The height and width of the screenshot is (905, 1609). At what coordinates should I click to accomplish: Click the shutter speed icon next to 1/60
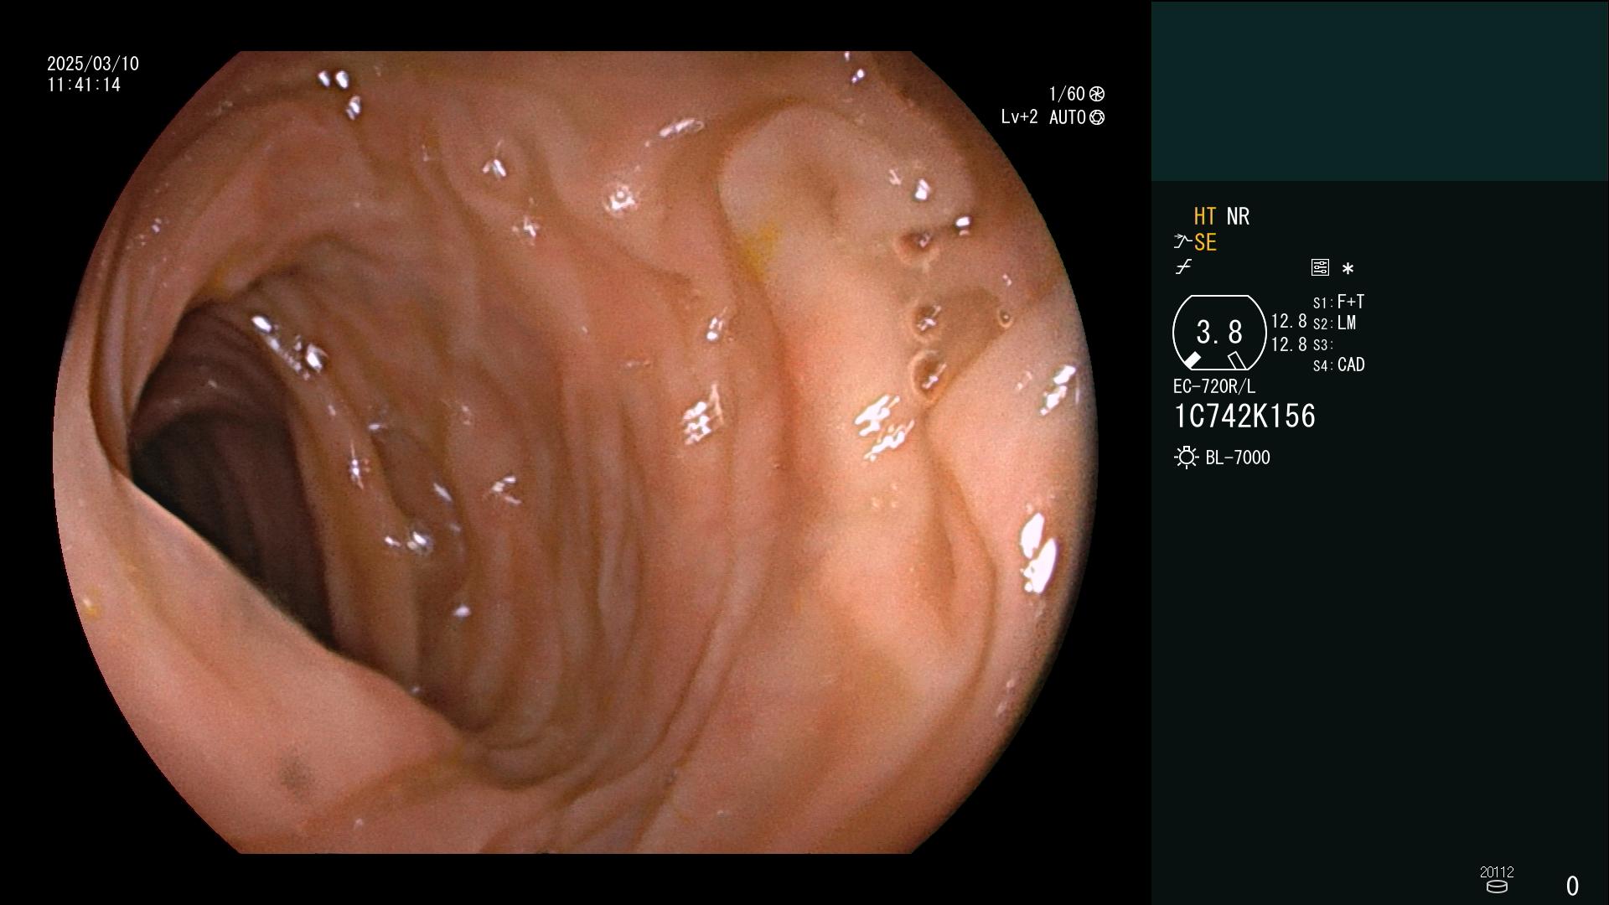(x=1097, y=94)
